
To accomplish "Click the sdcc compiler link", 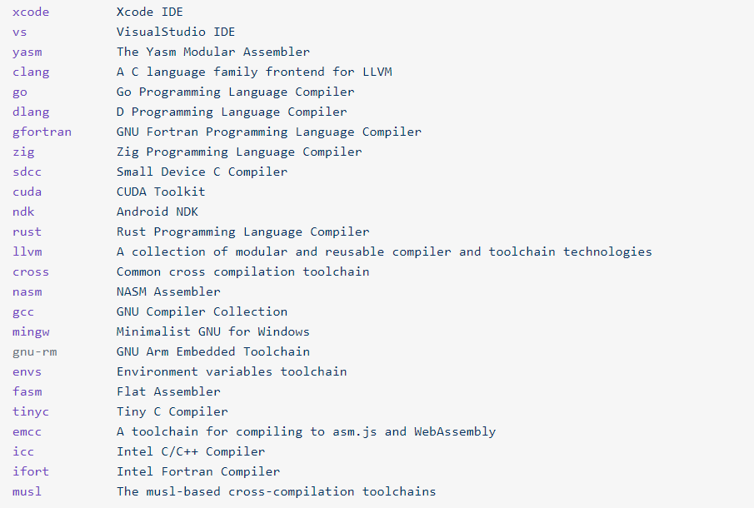I will 27,172.
